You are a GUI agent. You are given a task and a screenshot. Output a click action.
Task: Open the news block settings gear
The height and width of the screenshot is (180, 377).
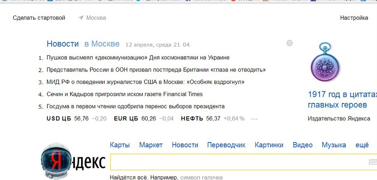pos(289,43)
